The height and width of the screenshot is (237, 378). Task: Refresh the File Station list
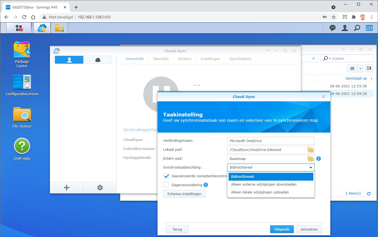point(369,193)
